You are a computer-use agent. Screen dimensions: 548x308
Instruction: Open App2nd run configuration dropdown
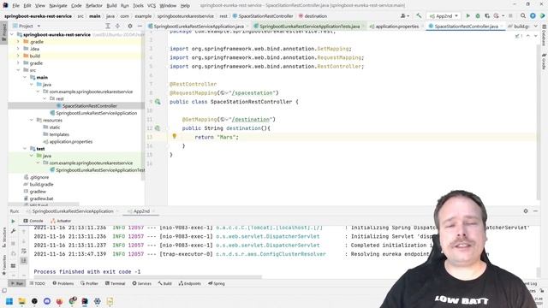[x=444, y=16]
